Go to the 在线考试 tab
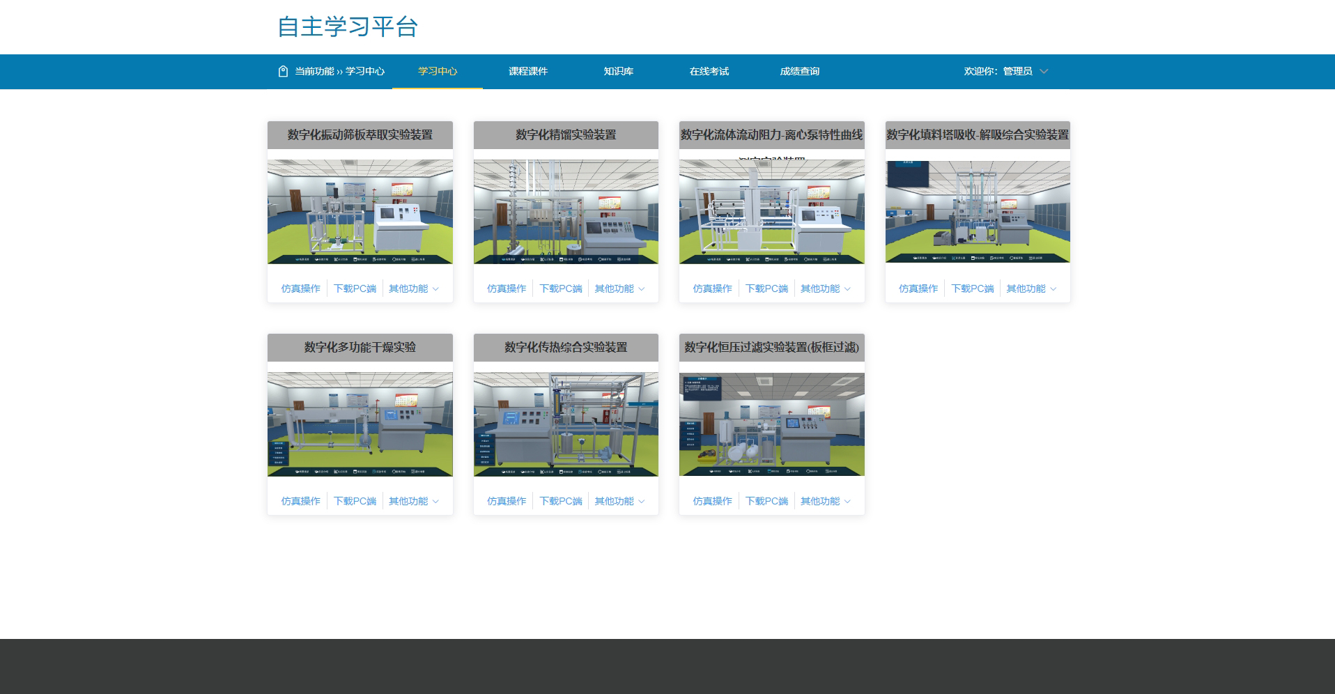Image resolution: width=1335 pixels, height=694 pixels. coord(709,71)
